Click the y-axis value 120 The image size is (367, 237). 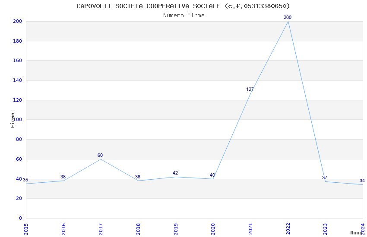[x=18, y=100]
